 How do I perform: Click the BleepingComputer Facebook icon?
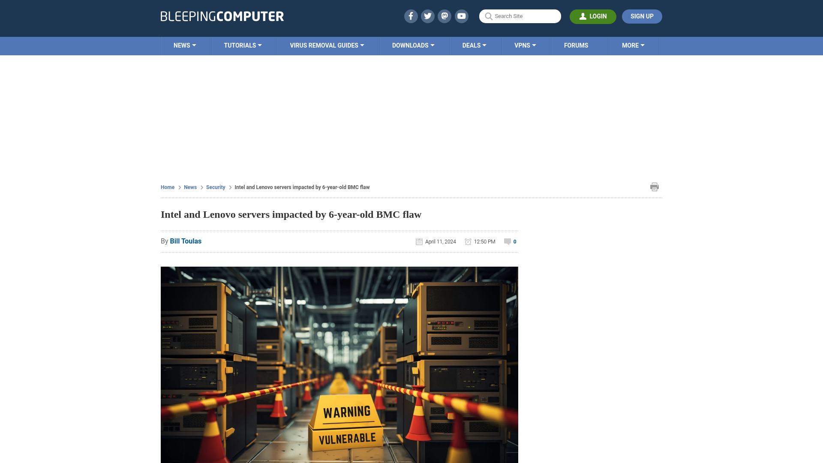pos(410,16)
